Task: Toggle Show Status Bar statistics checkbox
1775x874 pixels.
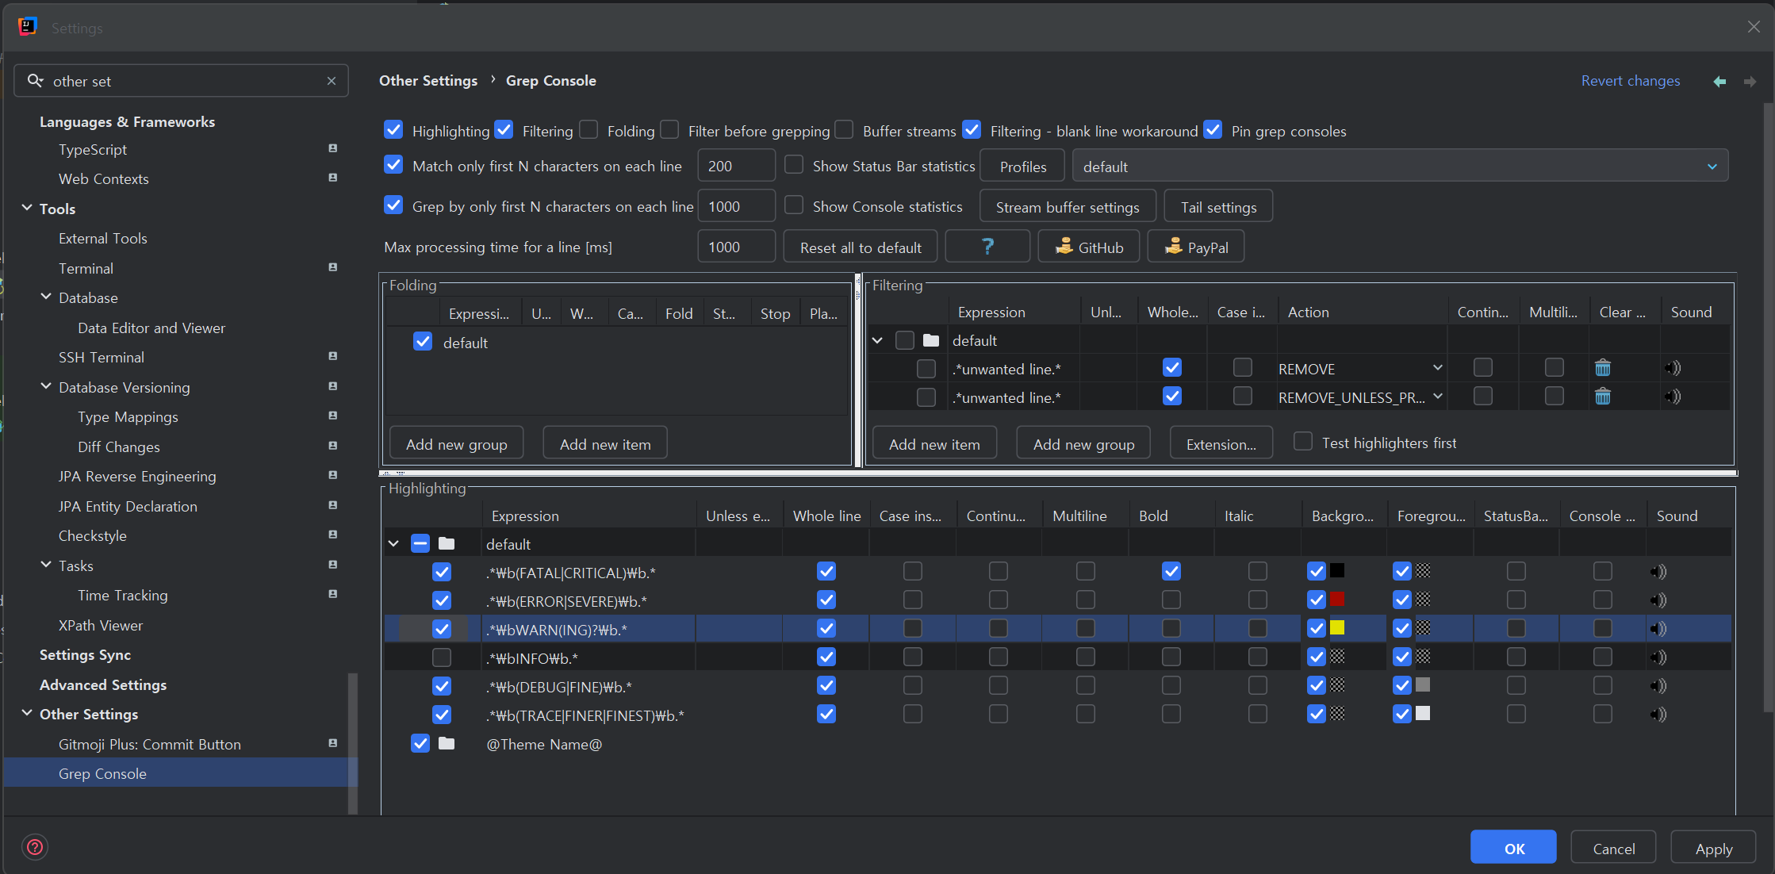Action: pyautogui.click(x=794, y=165)
